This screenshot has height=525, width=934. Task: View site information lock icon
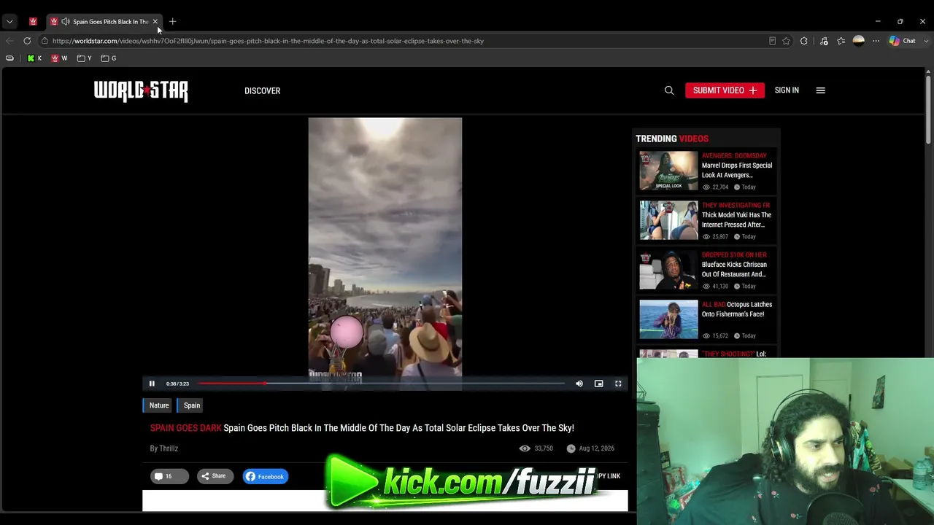(x=45, y=41)
